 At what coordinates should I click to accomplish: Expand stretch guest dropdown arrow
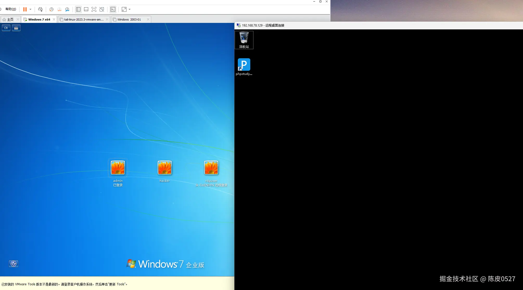[x=130, y=9]
